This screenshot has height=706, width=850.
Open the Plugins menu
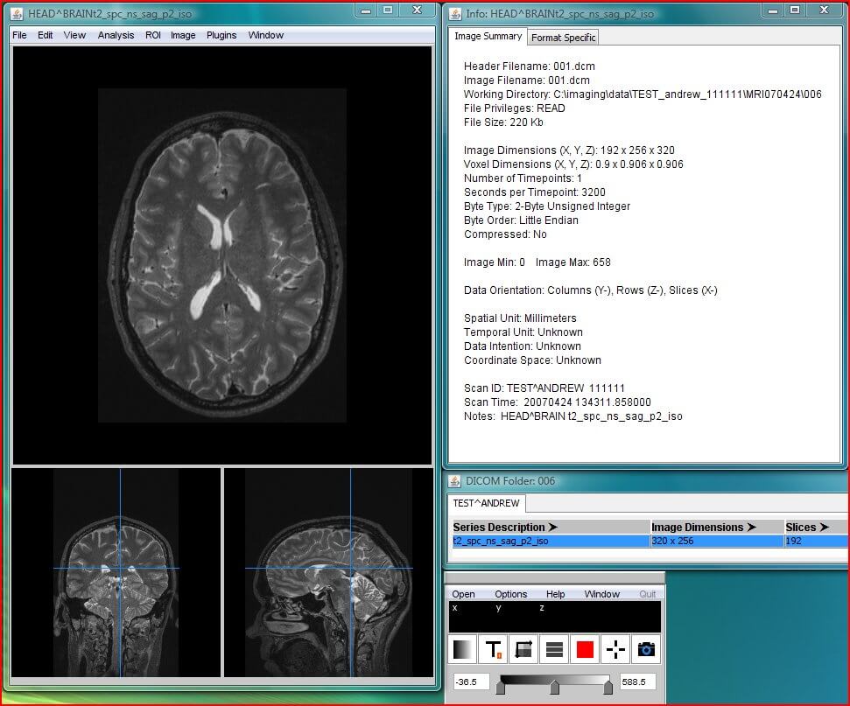coord(221,35)
